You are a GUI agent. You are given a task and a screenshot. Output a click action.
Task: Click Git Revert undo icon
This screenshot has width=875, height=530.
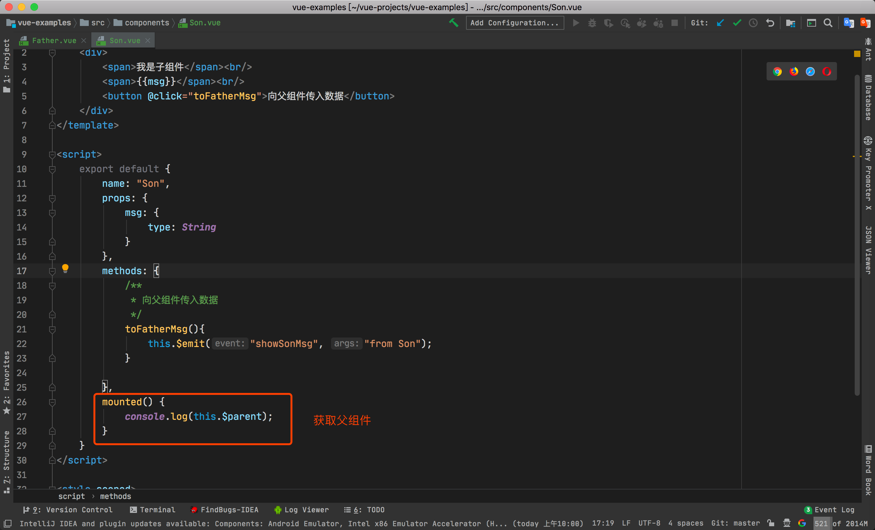(x=769, y=23)
